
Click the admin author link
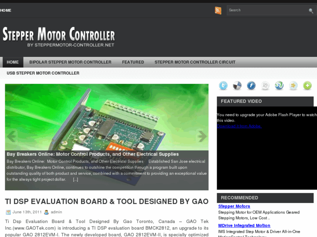click(x=56, y=212)
